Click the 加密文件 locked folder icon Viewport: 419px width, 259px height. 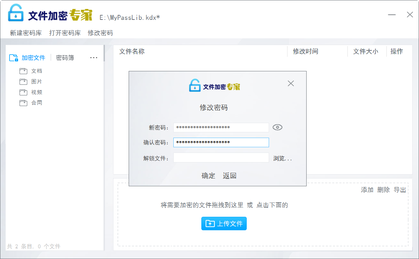pyautogui.click(x=13, y=58)
